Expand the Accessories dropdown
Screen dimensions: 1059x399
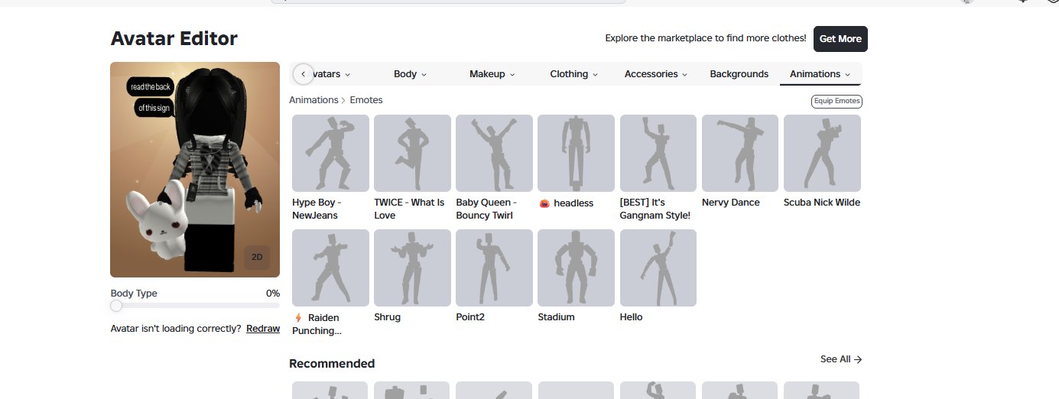tap(656, 74)
